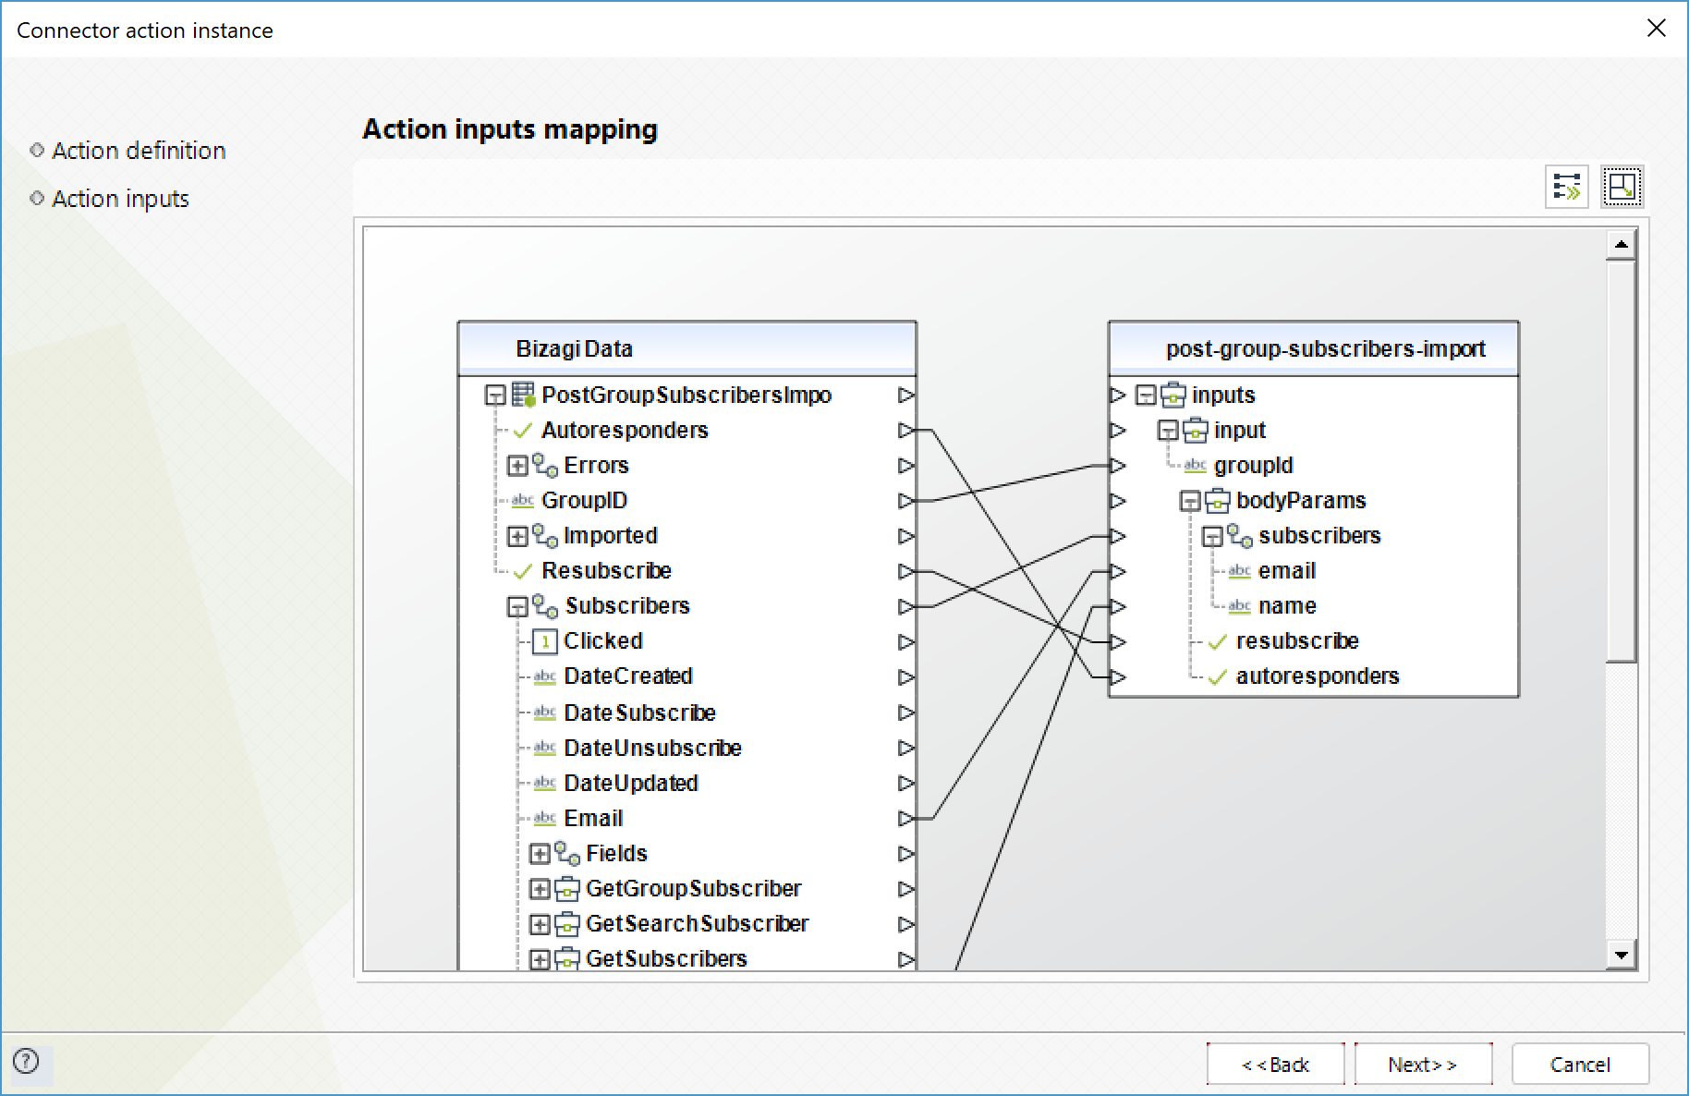Collapse the bodyParams node
1689x1096 pixels.
1190,501
